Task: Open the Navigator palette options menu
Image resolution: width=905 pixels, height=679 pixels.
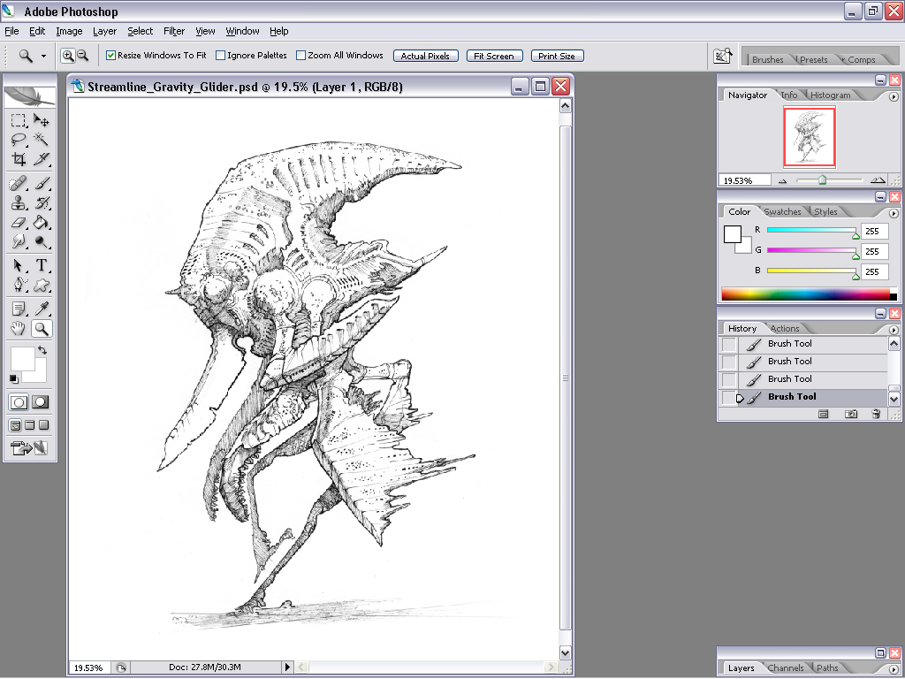Action: tap(894, 97)
